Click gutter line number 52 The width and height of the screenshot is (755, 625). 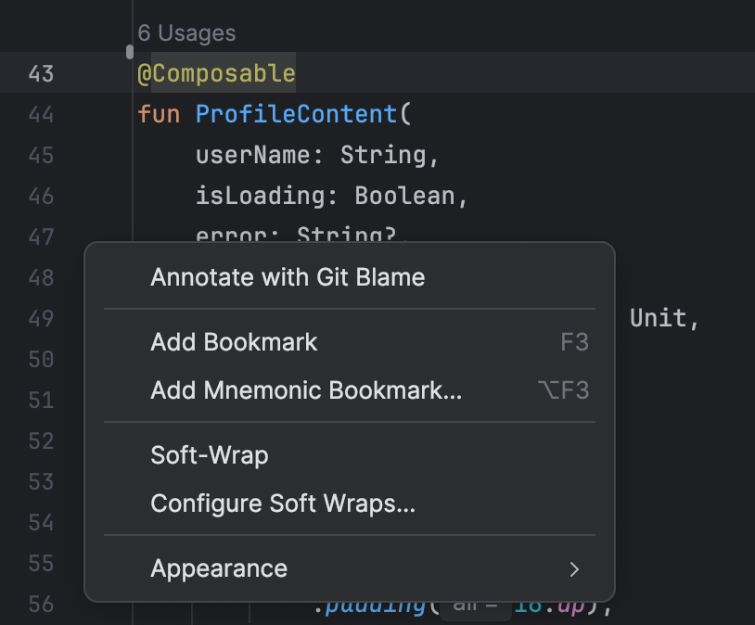[41, 441]
